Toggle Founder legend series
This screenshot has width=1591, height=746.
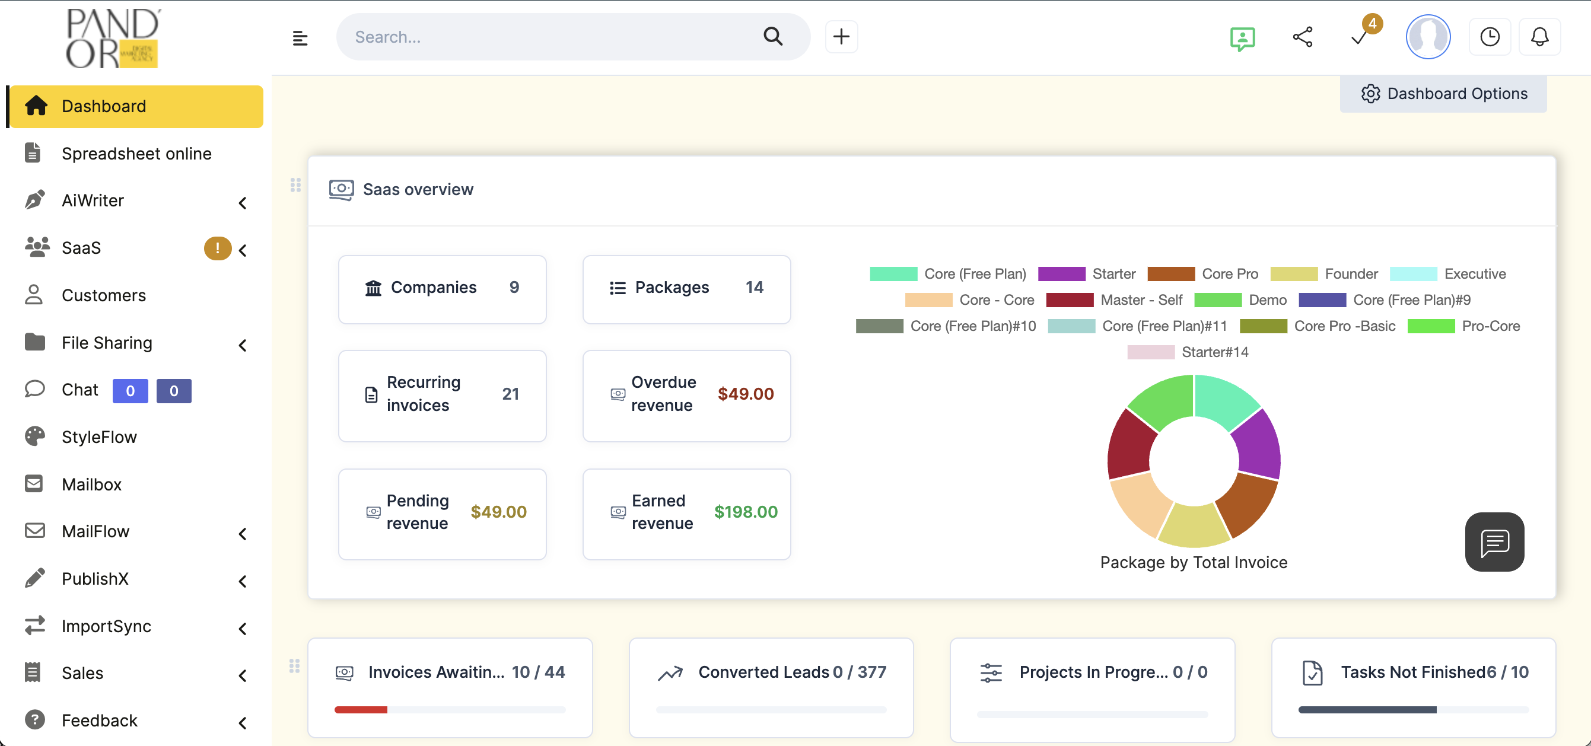pyautogui.click(x=1324, y=273)
